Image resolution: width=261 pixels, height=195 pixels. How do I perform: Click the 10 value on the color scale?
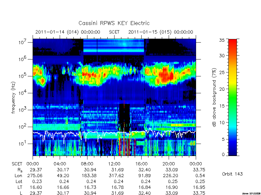coord(222,123)
